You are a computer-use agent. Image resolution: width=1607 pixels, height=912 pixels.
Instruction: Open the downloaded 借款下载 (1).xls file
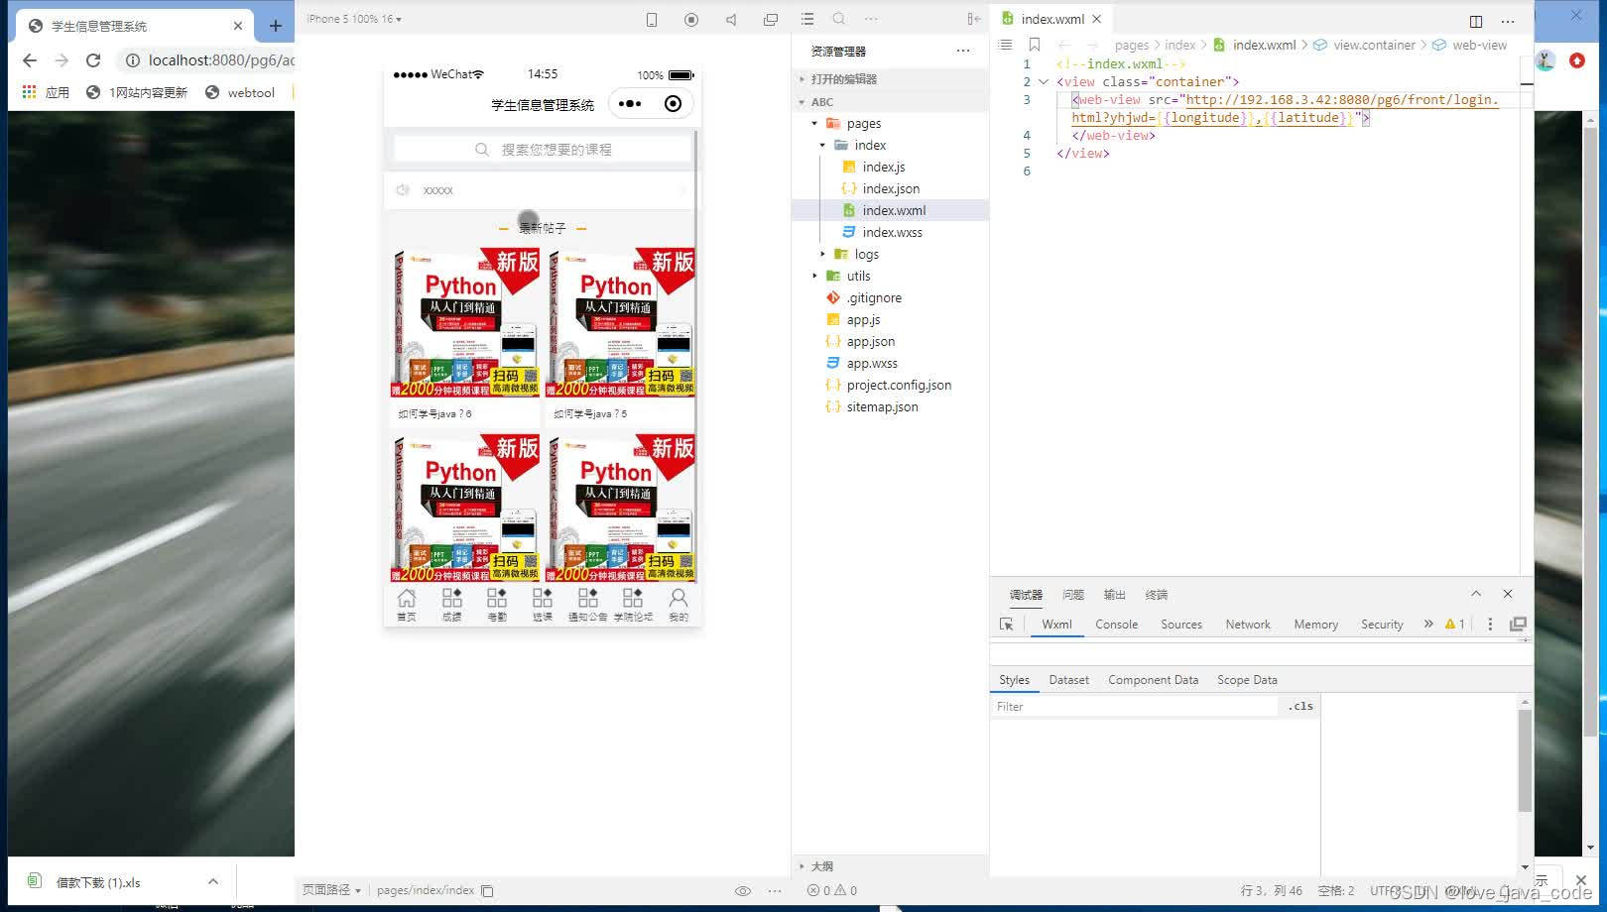(98, 882)
